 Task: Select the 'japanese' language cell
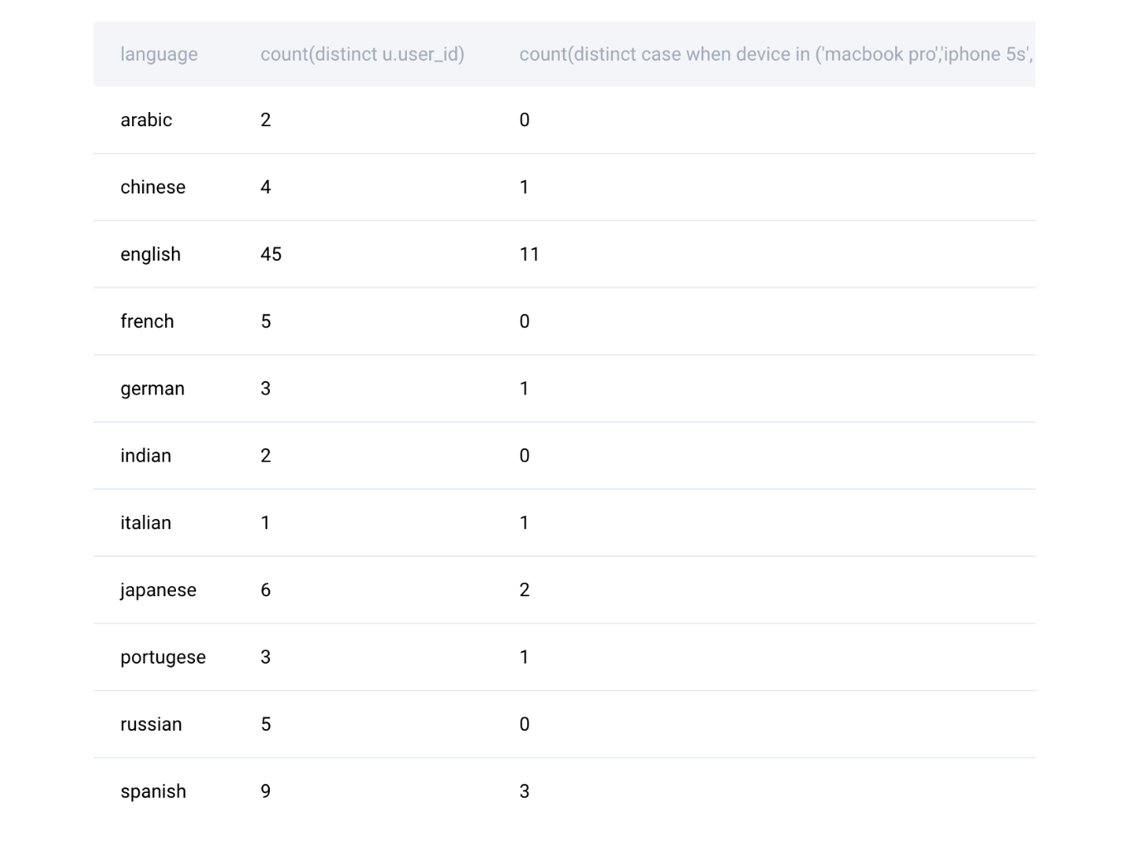point(158,590)
